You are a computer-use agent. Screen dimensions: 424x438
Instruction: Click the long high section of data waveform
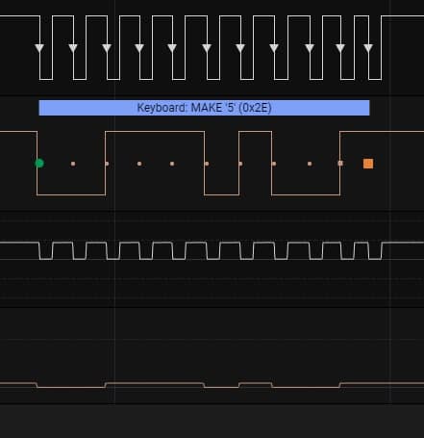pos(155,131)
